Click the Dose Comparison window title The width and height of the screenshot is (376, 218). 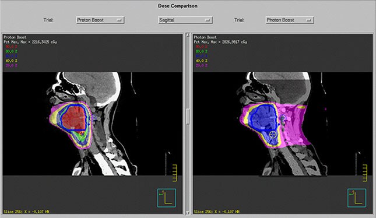coord(178,6)
